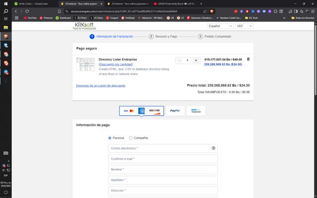Increase quantity with the plus button
This screenshot has height=198, width=317.
pyautogui.click(x=196, y=60)
